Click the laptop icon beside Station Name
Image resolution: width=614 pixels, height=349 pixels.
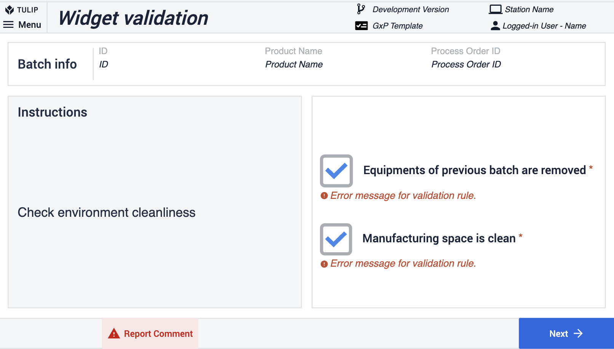496,10
